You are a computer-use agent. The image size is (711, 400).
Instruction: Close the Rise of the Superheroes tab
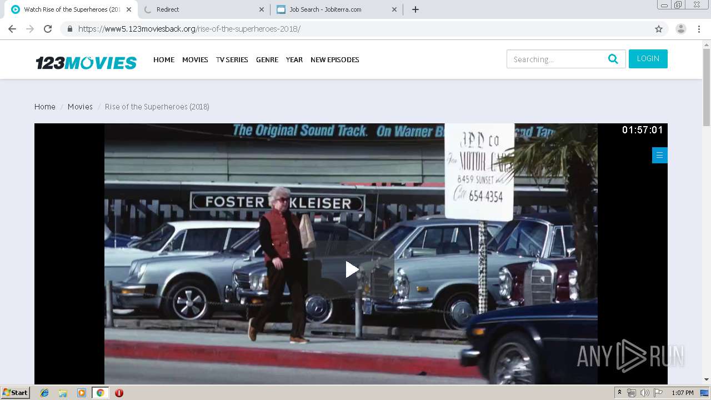pyautogui.click(x=129, y=9)
